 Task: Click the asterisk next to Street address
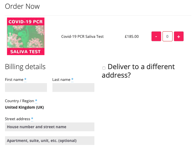32,119
